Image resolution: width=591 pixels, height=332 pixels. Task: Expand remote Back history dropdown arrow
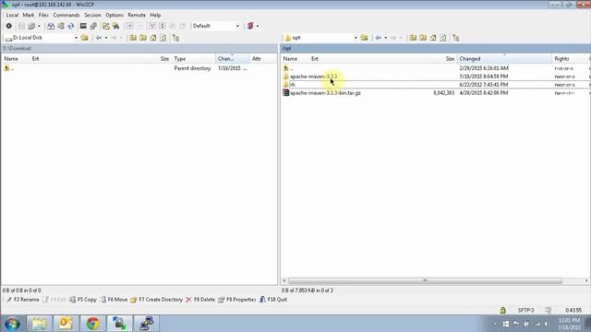(386, 38)
